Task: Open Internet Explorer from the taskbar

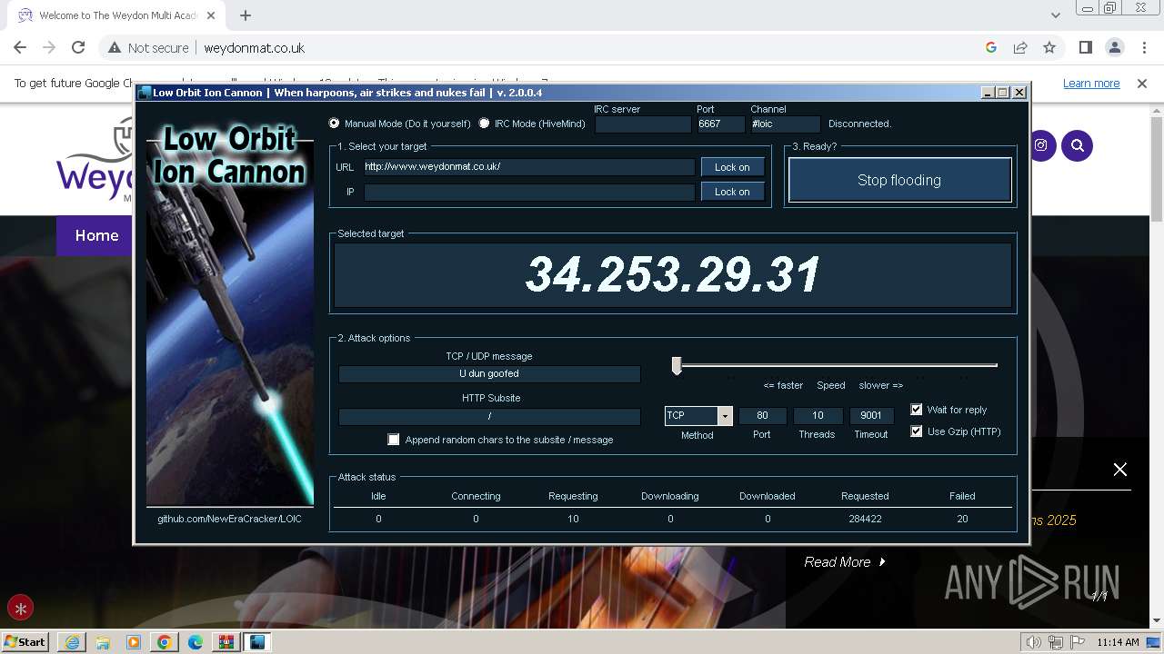Action: (x=71, y=642)
